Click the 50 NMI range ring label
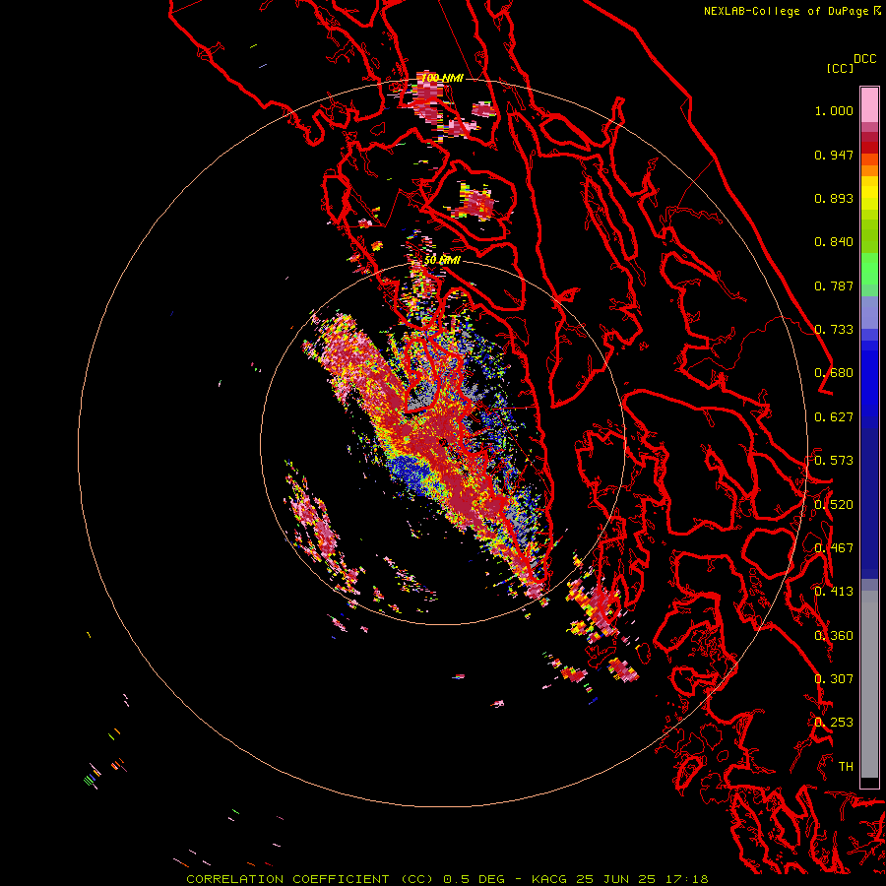 442,260
